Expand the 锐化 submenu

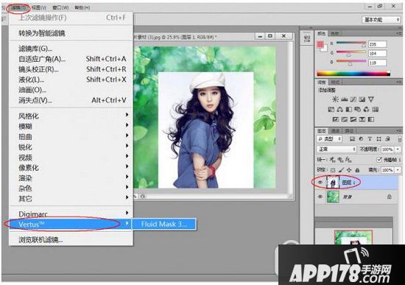point(71,147)
